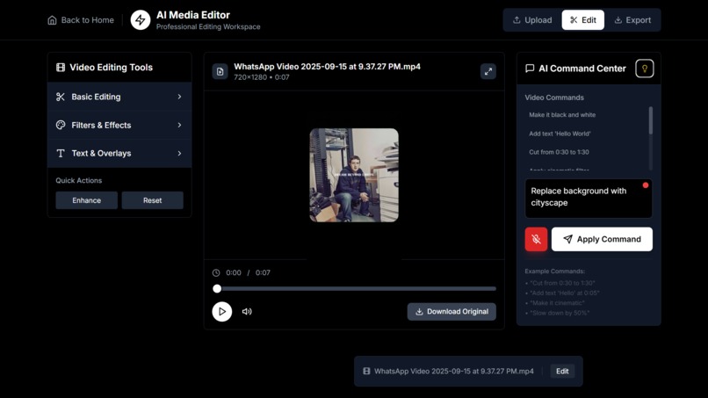Switch to the Edit tab

(x=583, y=20)
